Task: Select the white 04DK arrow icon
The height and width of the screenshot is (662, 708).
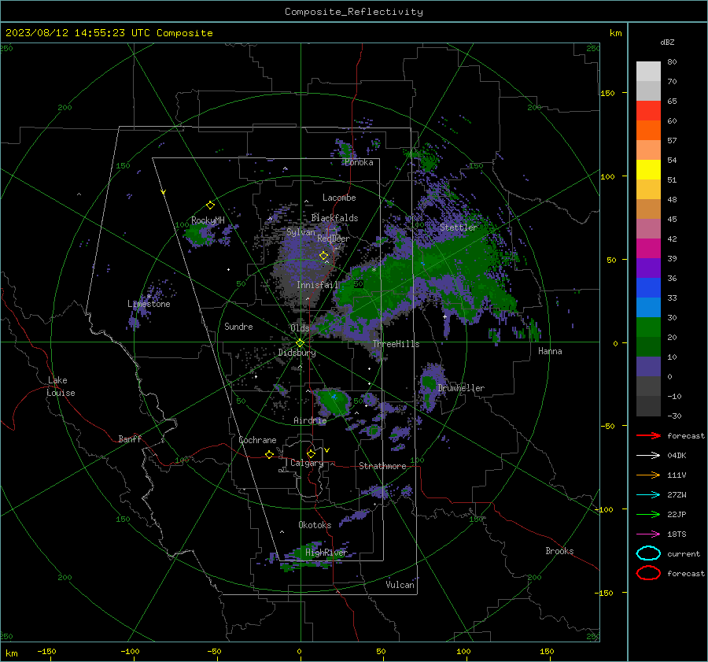Action: point(648,456)
